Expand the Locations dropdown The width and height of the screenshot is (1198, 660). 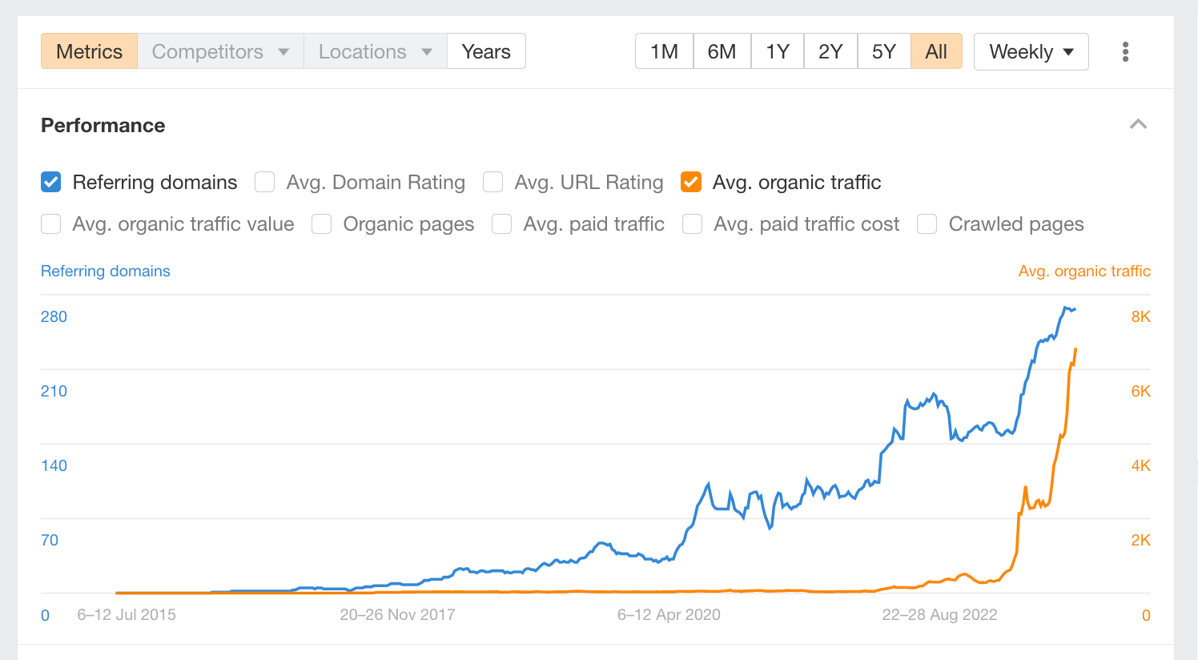point(375,51)
